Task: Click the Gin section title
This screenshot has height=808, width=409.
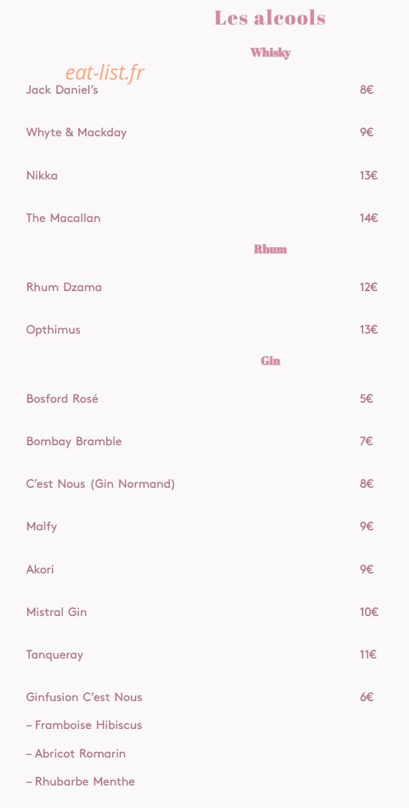Action: (270, 361)
